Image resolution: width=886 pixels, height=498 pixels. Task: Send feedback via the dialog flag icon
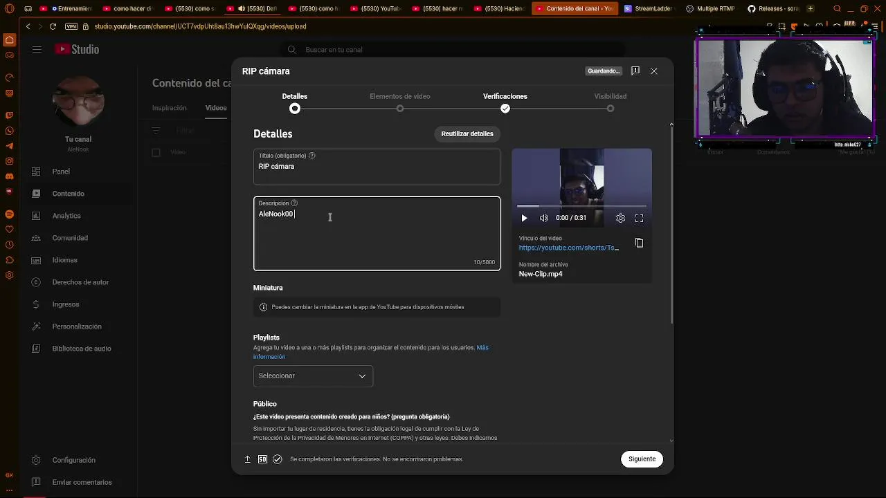[635, 71]
